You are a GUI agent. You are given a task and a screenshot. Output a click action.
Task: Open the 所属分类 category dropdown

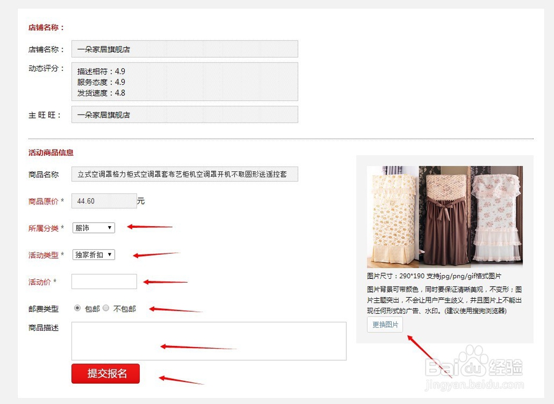pos(93,228)
